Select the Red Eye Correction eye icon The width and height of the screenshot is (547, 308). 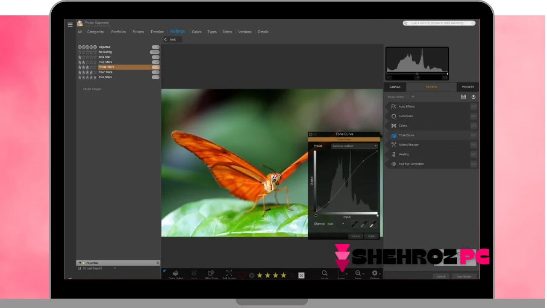[x=394, y=164]
